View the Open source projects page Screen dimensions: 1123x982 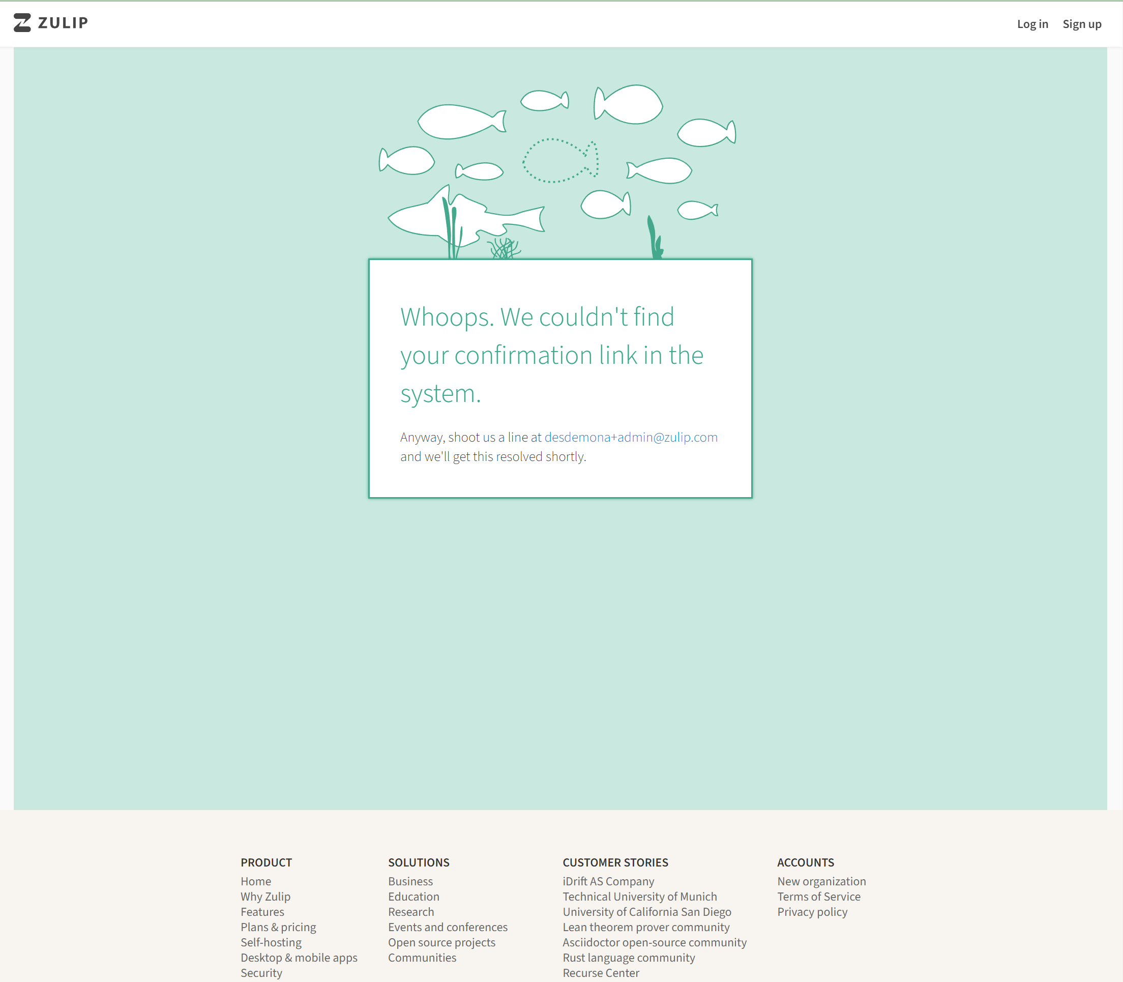click(441, 942)
